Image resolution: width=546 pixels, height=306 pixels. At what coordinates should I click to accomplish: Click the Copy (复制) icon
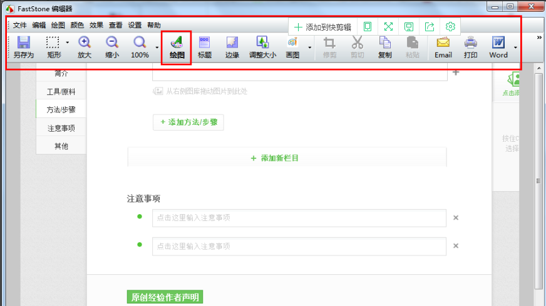click(x=385, y=47)
